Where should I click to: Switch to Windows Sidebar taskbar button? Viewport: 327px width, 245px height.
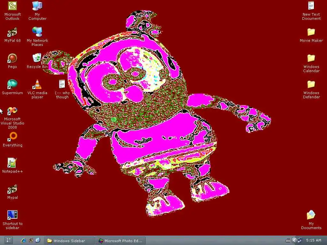tap(69, 241)
